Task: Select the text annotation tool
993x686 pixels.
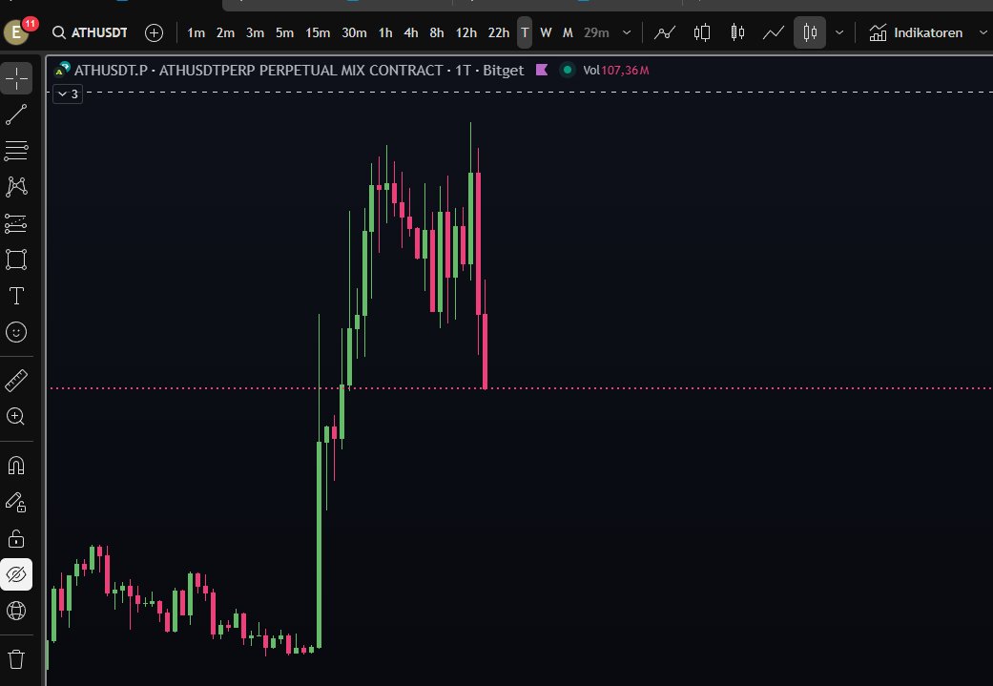Action: pyautogui.click(x=16, y=296)
